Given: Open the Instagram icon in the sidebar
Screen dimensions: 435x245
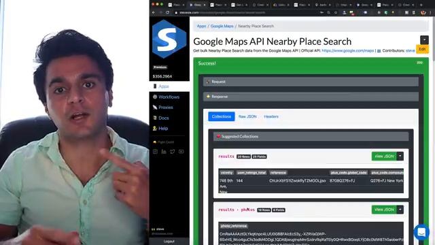Looking at the screenshot, I should (x=156, y=151).
